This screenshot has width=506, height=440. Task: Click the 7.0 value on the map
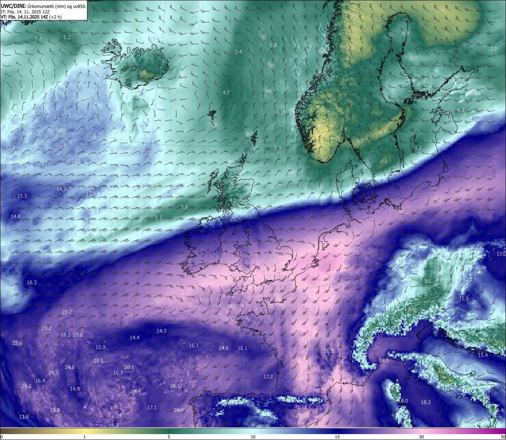click(262, 37)
